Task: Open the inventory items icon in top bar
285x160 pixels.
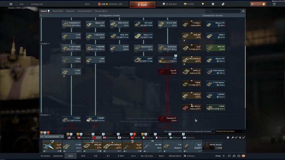Action: (213, 4)
